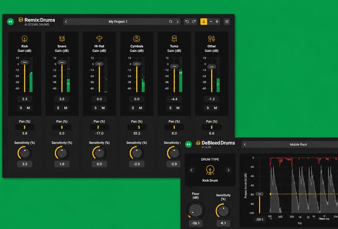
Task: Go to next preset in Remix:Drums
Action: click(x=177, y=22)
